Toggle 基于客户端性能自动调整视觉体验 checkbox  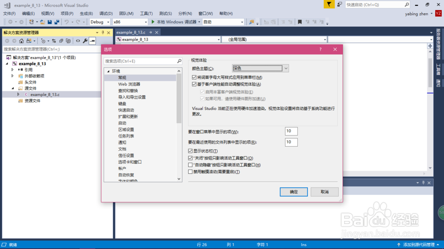[194, 84]
